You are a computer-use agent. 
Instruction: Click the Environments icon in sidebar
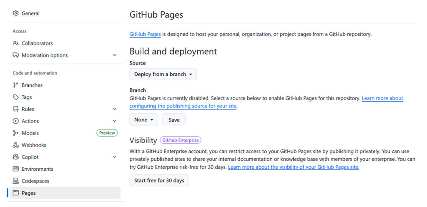[16, 169]
